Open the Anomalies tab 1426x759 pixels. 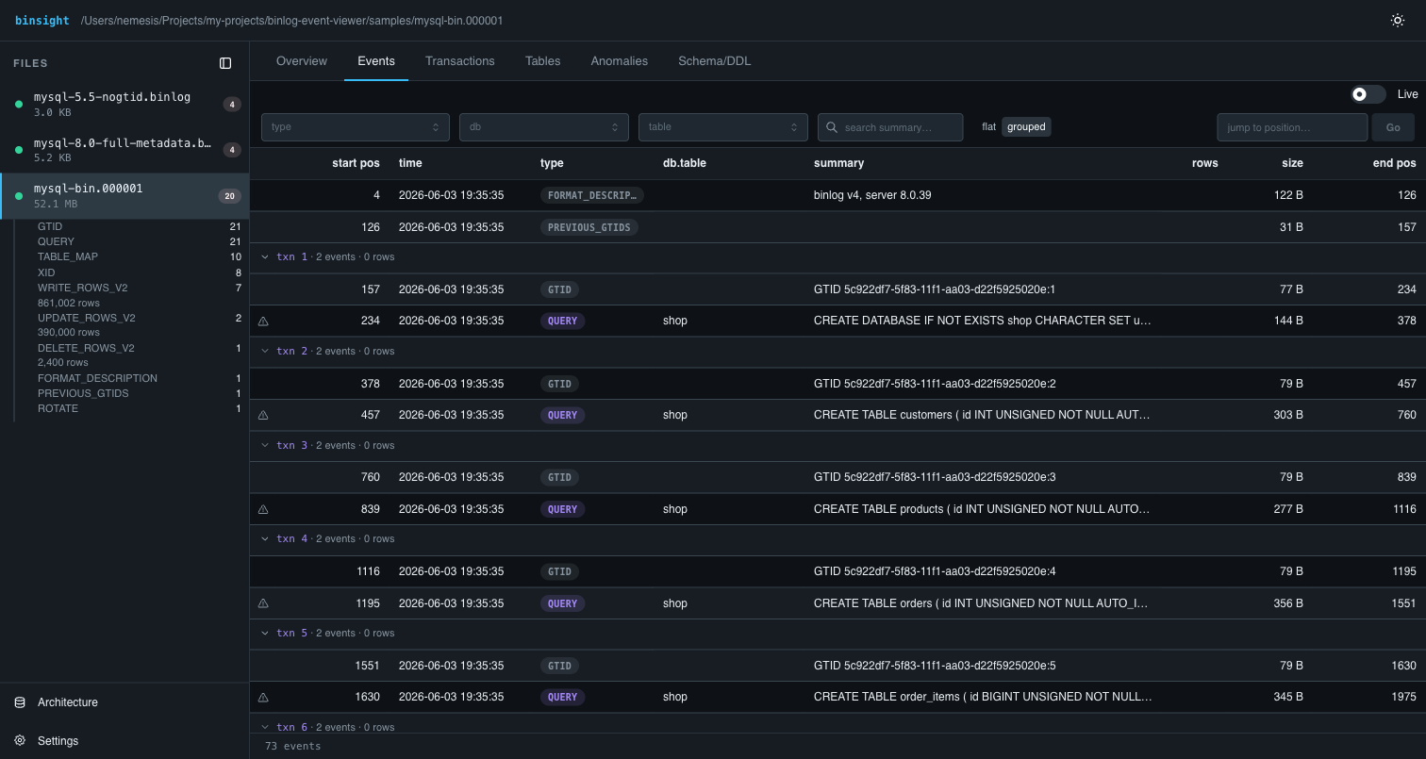(620, 61)
